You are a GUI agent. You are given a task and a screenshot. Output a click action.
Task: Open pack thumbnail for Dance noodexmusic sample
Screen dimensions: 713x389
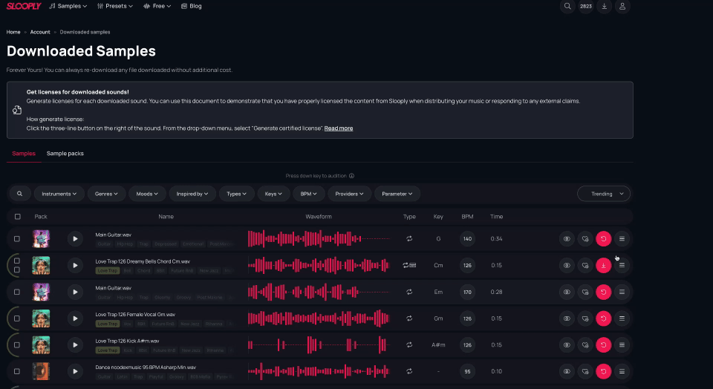click(x=41, y=371)
